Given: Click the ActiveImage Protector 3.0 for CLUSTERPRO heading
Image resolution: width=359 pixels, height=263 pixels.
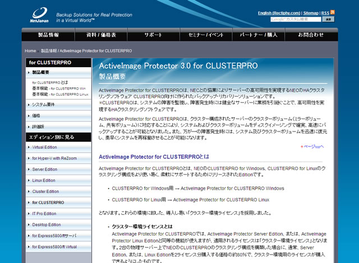Looking at the screenshot, I should click(178, 66).
